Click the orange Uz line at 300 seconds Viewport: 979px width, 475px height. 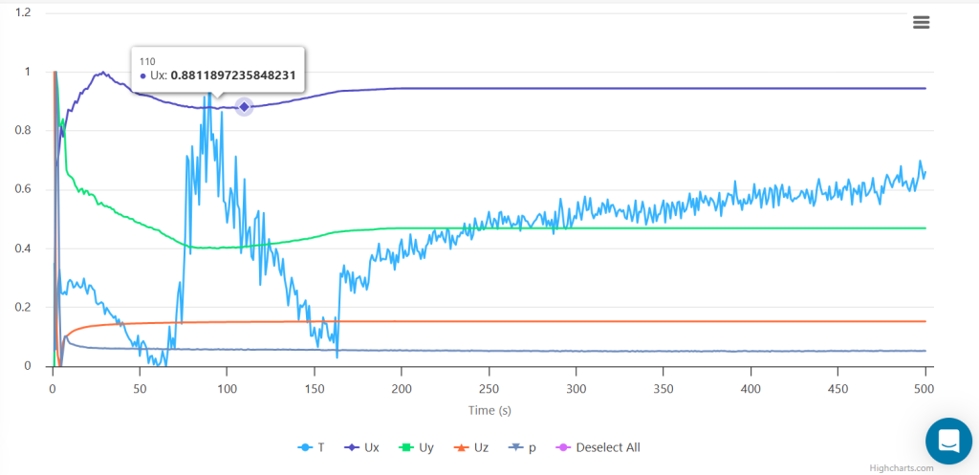[x=576, y=321]
